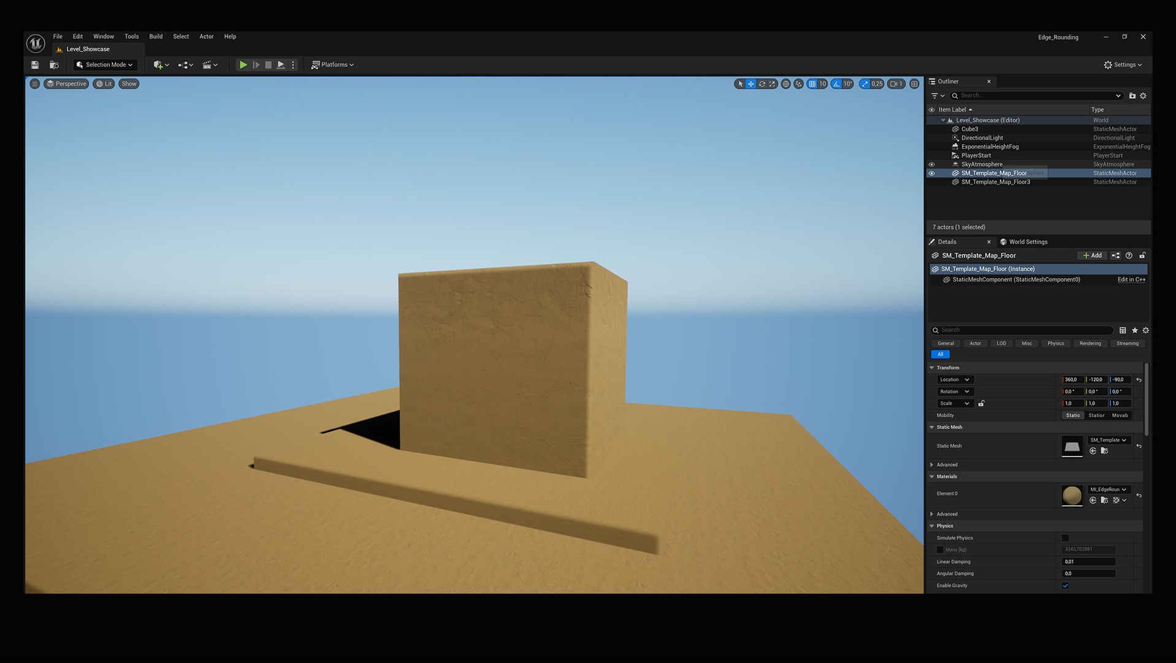The height and width of the screenshot is (663, 1176).
Task: Open Details property matrix table icon
Action: tap(1123, 330)
